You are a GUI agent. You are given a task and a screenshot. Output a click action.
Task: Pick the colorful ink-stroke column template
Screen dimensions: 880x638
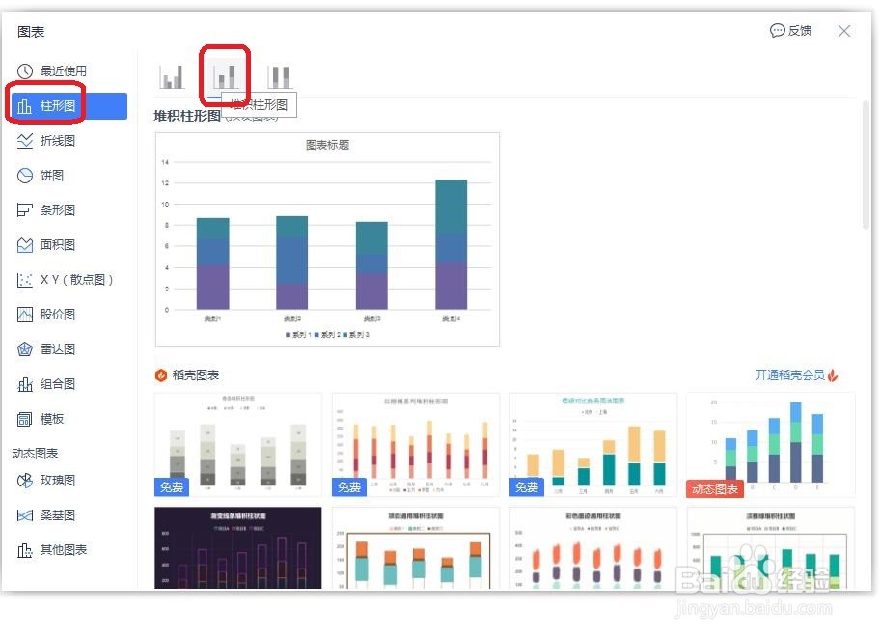coord(593,548)
